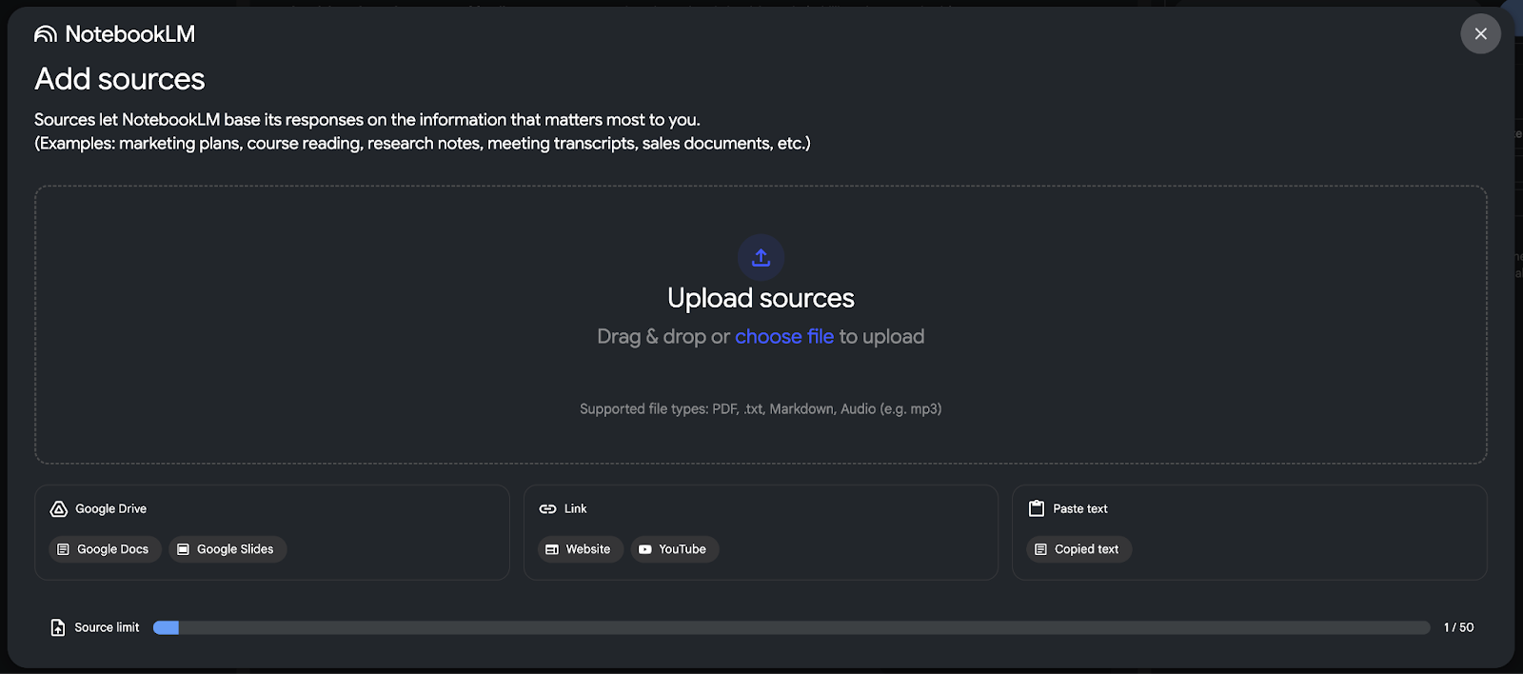Click the Paste text label
Screen dimensions: 1523x674
1080,509
